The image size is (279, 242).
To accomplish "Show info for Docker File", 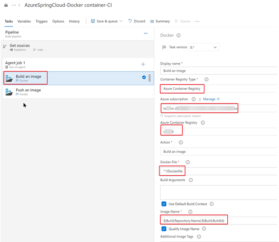I will (188, 162).
